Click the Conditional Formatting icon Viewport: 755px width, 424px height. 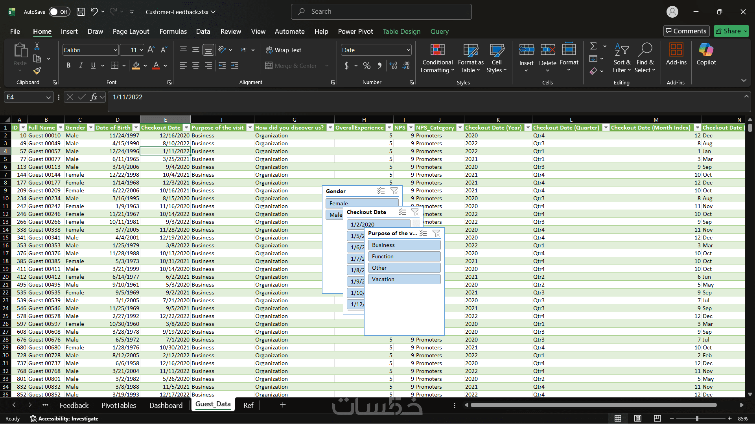(437, 50)
